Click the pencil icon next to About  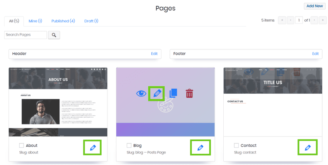tap(93, 148)
